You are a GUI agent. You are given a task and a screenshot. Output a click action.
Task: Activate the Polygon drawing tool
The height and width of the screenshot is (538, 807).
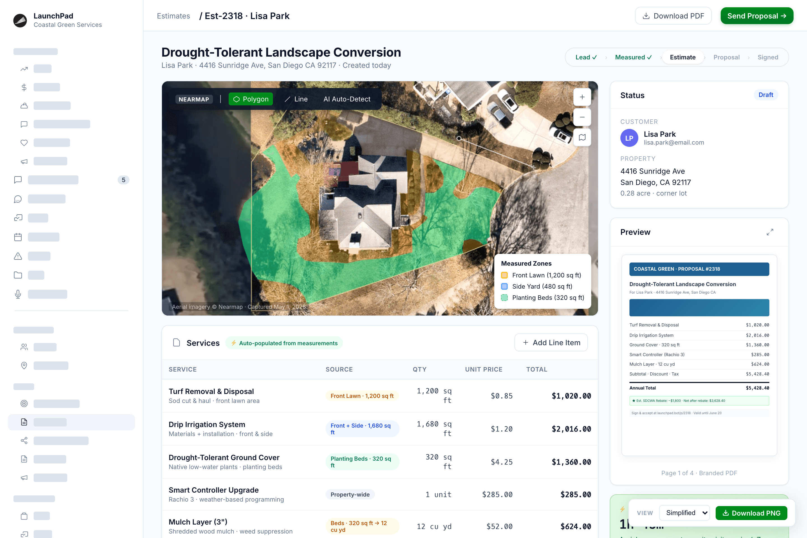click(251, 99)
